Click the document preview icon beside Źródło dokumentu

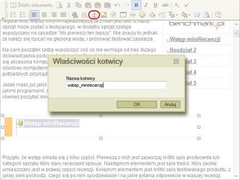pos(59,5)
